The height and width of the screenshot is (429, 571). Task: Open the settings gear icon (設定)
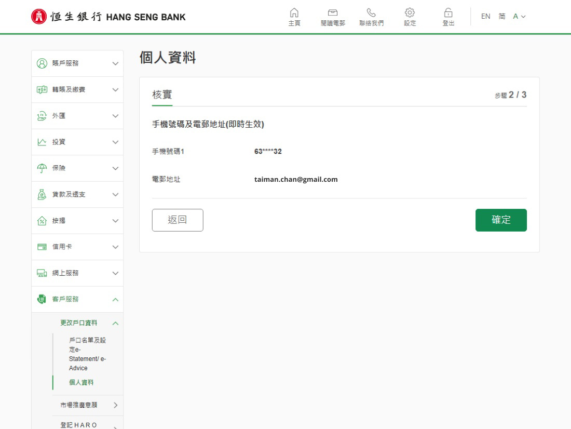410,13
